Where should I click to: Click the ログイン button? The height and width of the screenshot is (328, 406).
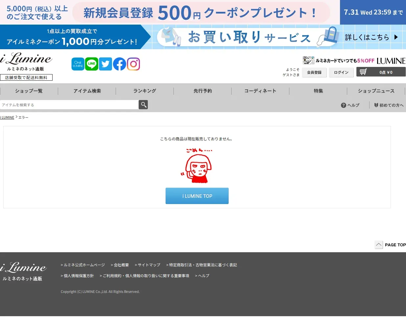pos(341,72)
